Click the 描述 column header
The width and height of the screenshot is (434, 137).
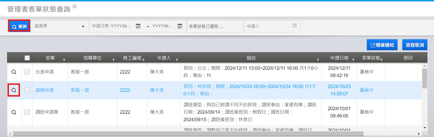click(x=251, y=58)
